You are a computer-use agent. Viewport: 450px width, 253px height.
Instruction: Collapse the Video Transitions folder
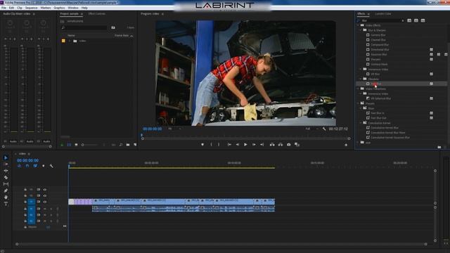(x=358, y=89)
